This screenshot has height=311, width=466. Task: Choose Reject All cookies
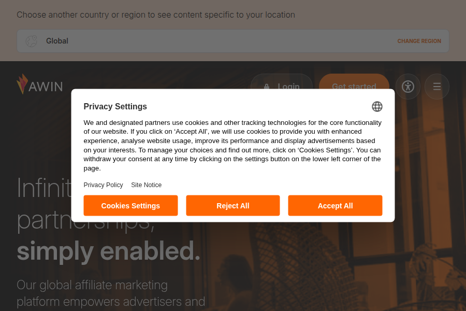coord(233,206)
